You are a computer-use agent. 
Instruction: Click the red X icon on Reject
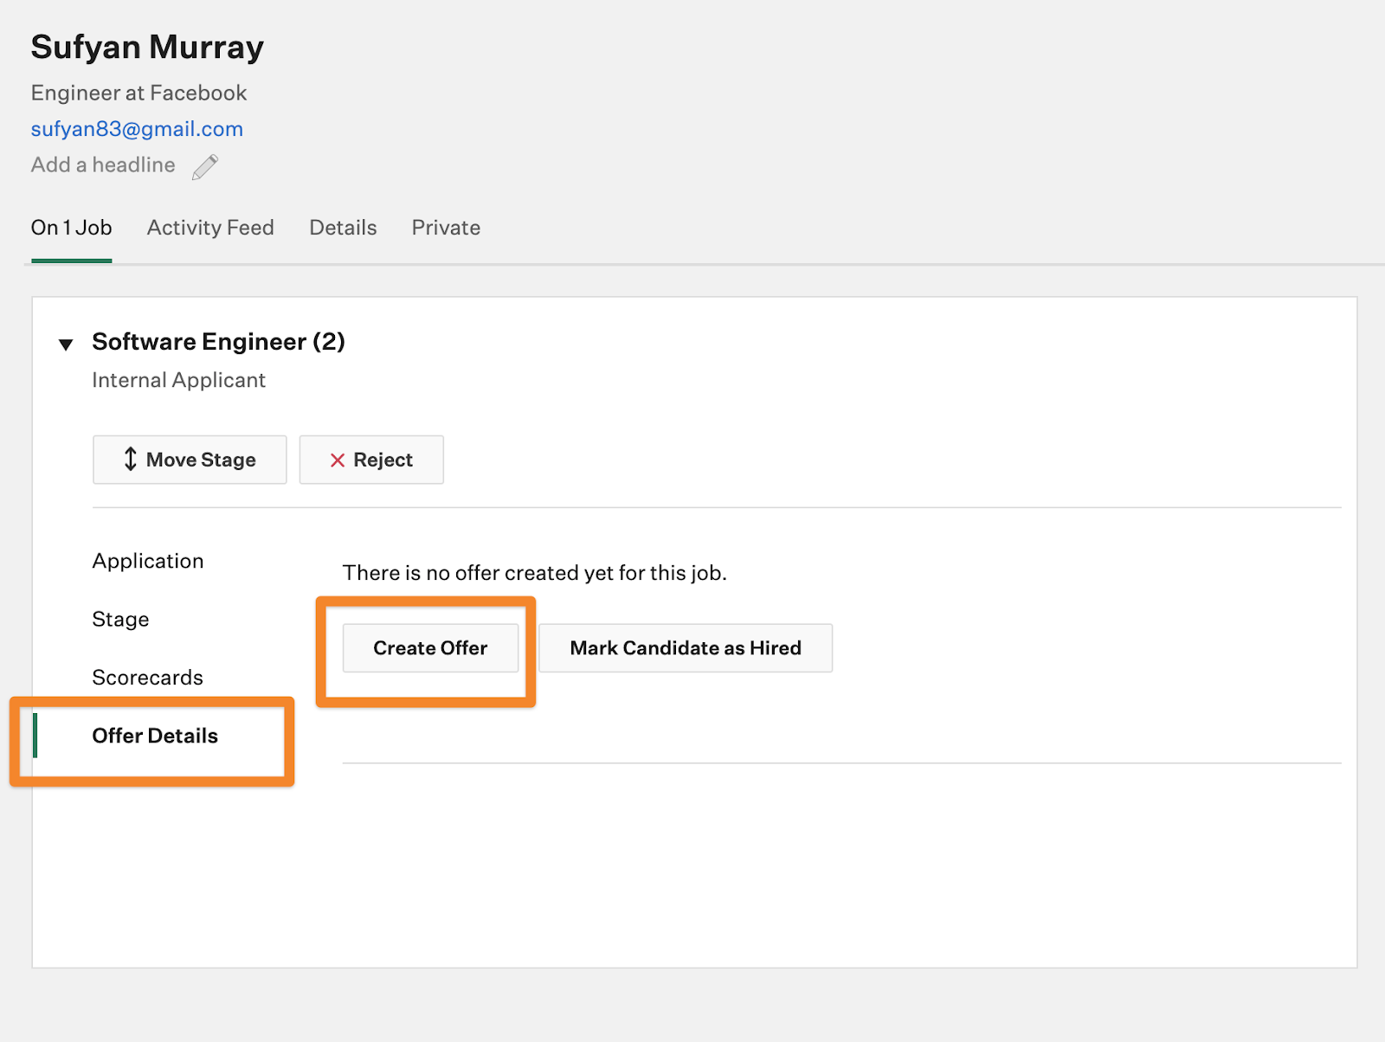(x=338, y=460)
